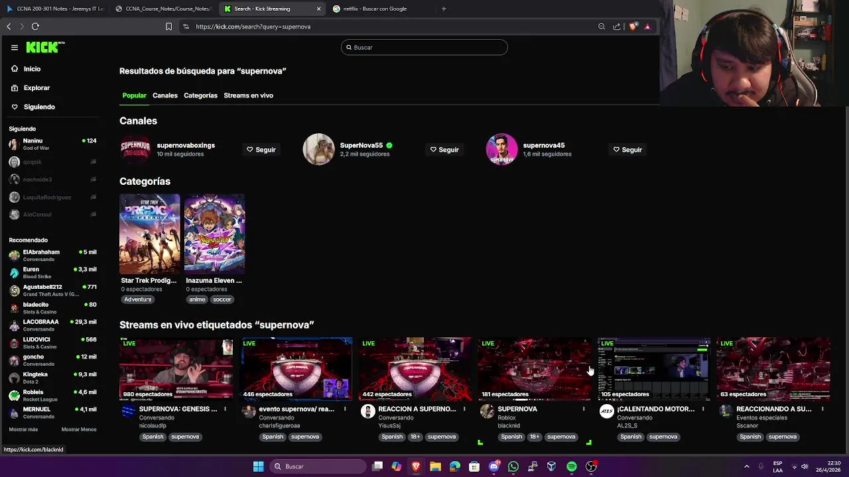The image size is (849, 477).
Task: Open evento supernova stream thumbnail
Action: point(296,369)
